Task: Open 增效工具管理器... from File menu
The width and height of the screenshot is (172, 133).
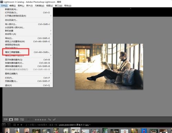Action: [26, 52]
